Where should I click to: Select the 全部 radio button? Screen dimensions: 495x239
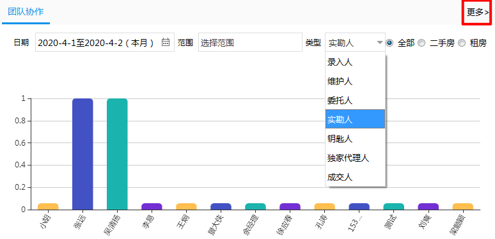tap(390, 43)
